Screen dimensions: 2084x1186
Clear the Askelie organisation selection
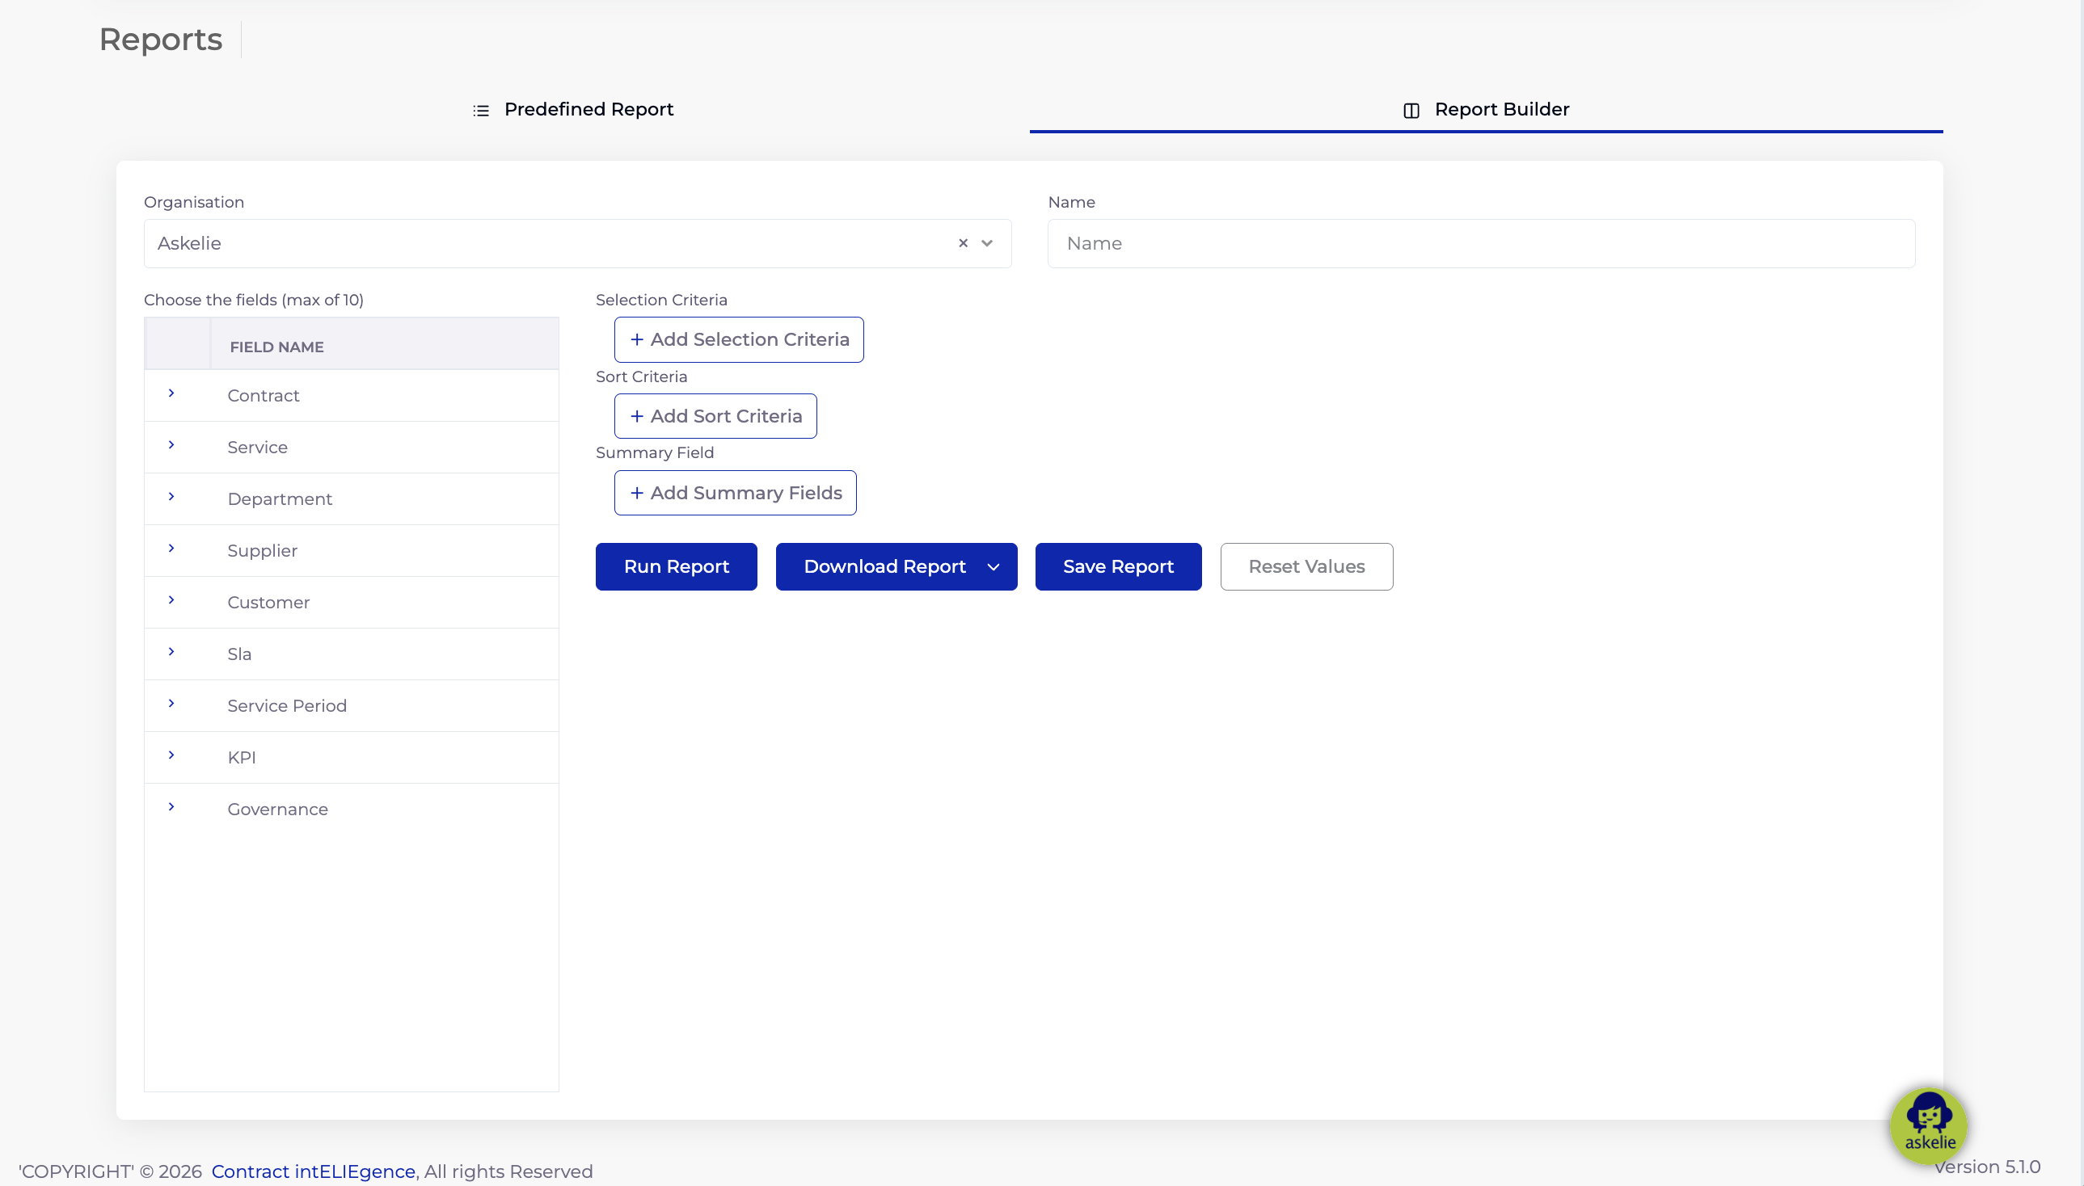coord(963,242)
